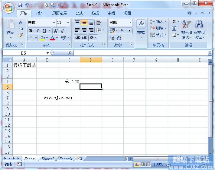Click the AutoSum sigma icon
215x170 pixels.
click(x=174, y=22)
